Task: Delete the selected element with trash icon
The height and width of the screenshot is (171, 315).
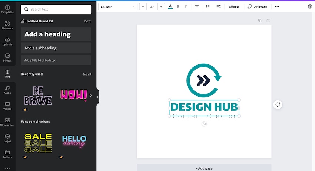Action: coord(309,7)
